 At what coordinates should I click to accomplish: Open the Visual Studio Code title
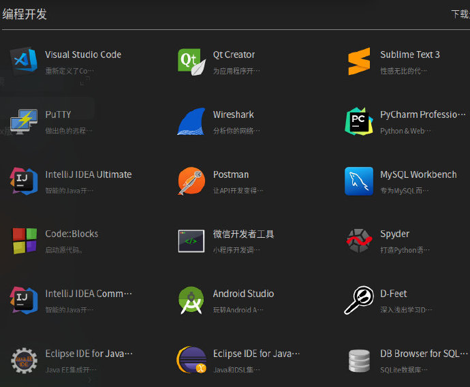83,55
